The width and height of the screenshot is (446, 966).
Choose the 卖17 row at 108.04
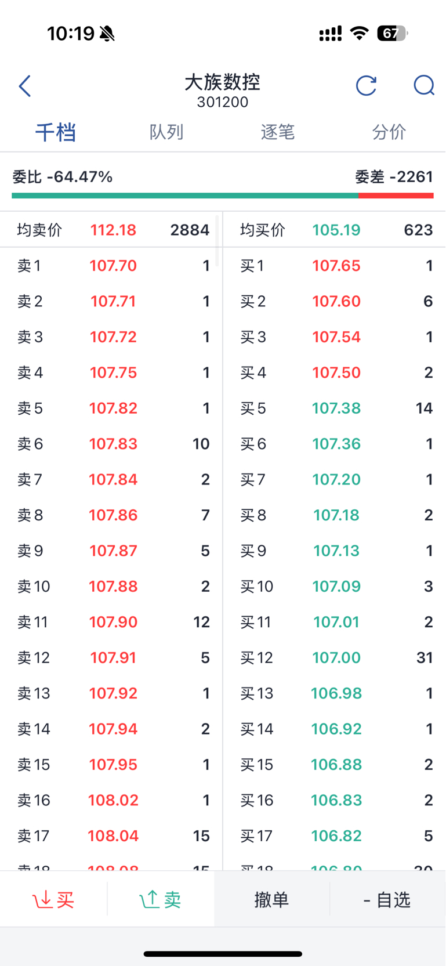111,836
